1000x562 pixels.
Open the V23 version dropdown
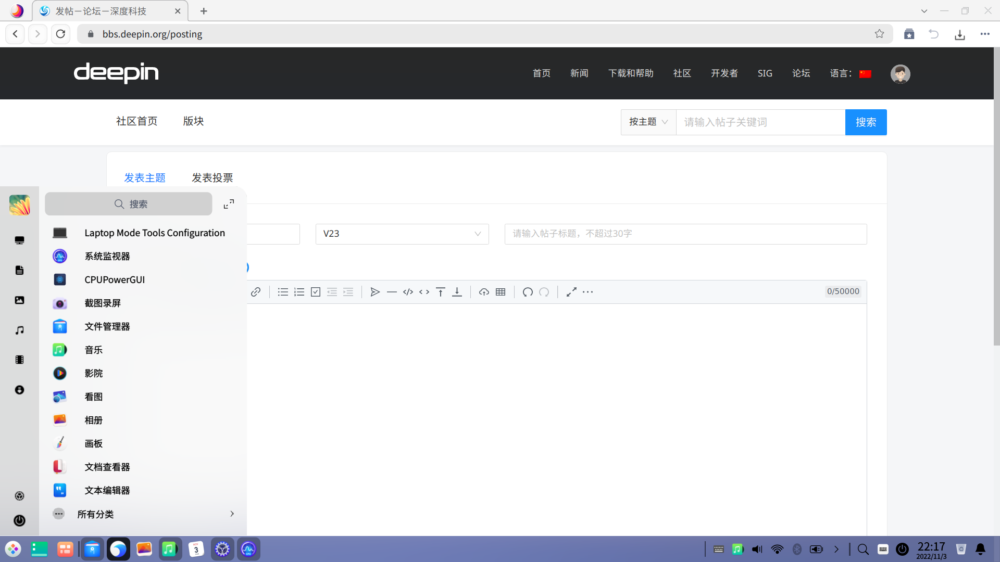pos(402,234)
